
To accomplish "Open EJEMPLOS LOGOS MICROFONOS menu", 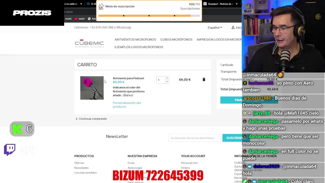I will tap(139, 47).
